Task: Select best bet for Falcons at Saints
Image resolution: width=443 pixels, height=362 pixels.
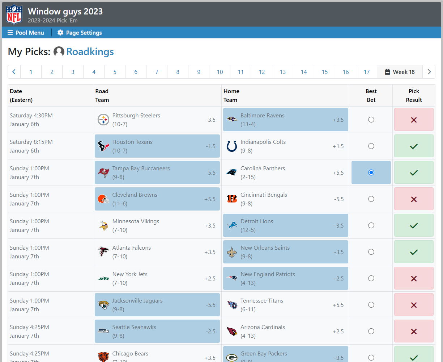Action: point(371,252)
